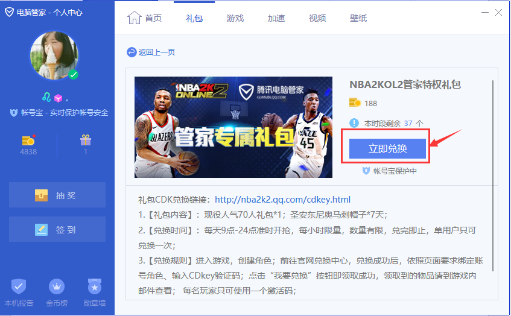Click the 电脑管家 shield logo icon
511x316 pixels.
[9, 13]
